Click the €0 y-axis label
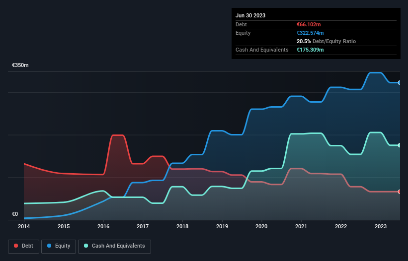Screen dimensions: 408x261 [x=15, y=214]
